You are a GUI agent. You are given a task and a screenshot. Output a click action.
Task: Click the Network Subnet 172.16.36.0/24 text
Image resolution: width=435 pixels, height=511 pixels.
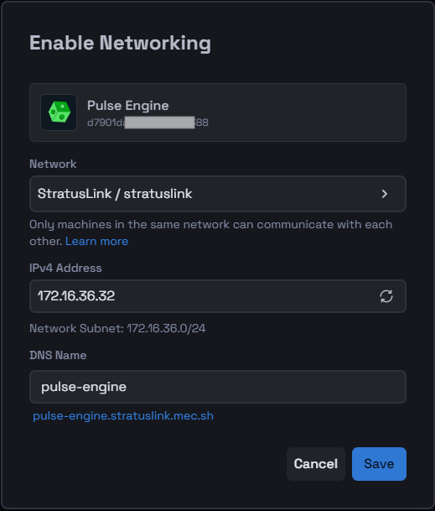pos(117,328)
